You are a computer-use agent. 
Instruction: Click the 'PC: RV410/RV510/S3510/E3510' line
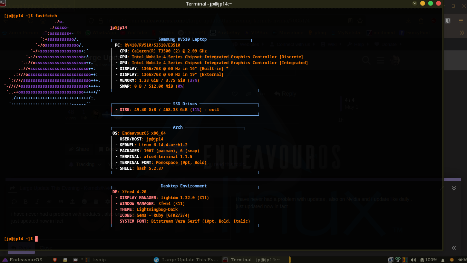(x=147, y=45)
